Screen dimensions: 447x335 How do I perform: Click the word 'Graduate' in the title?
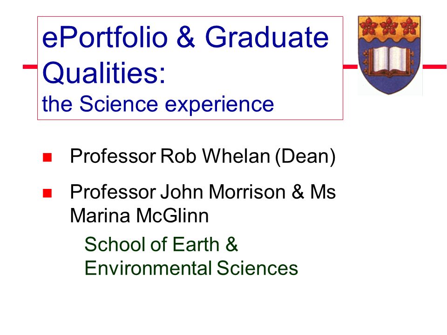[267, 37]
